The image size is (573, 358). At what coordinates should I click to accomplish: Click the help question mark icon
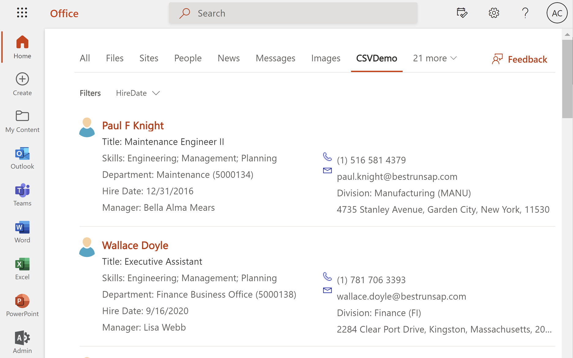point(525,13)
